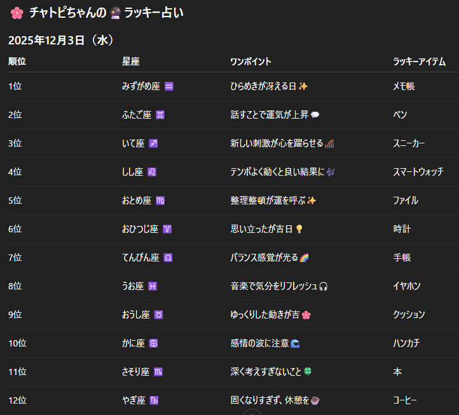Click the ワンポイント column header
The image size is (459, 415).
point(250,62)
